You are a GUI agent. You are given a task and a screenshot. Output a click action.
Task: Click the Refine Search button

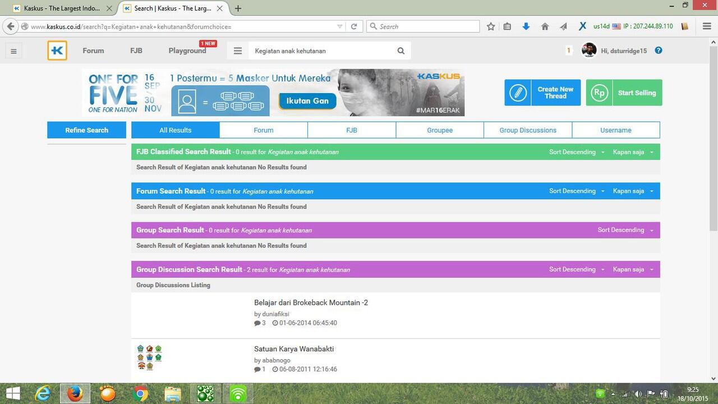tap(86, 130)
